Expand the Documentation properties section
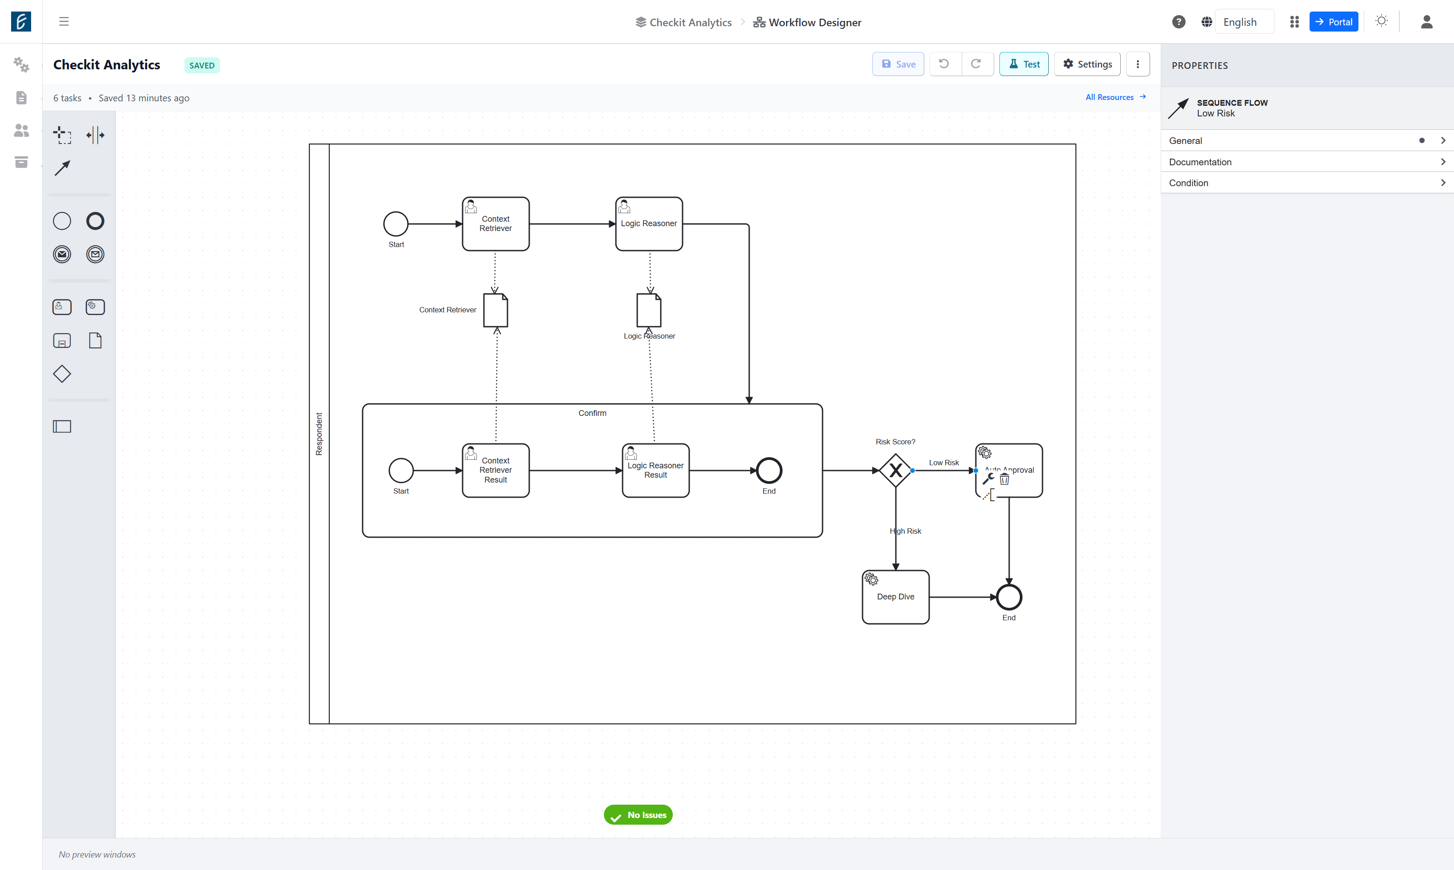This screenshot has width=1454, height=870. (1307, 162)
